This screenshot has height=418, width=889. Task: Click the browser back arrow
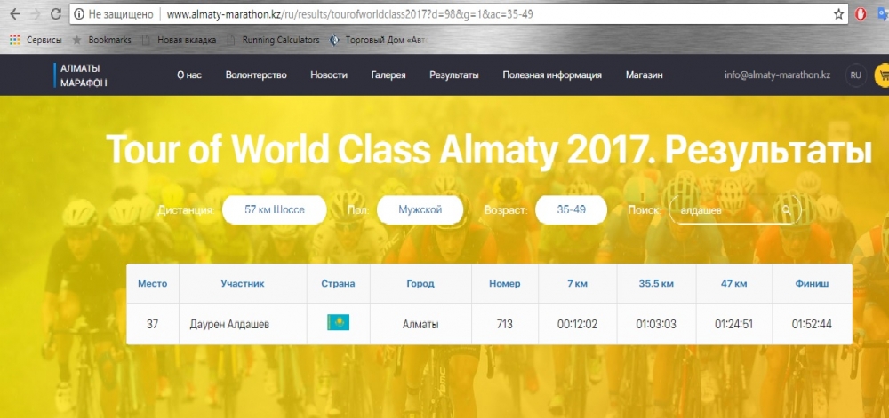pyautogui.click(x=12, y=15)
